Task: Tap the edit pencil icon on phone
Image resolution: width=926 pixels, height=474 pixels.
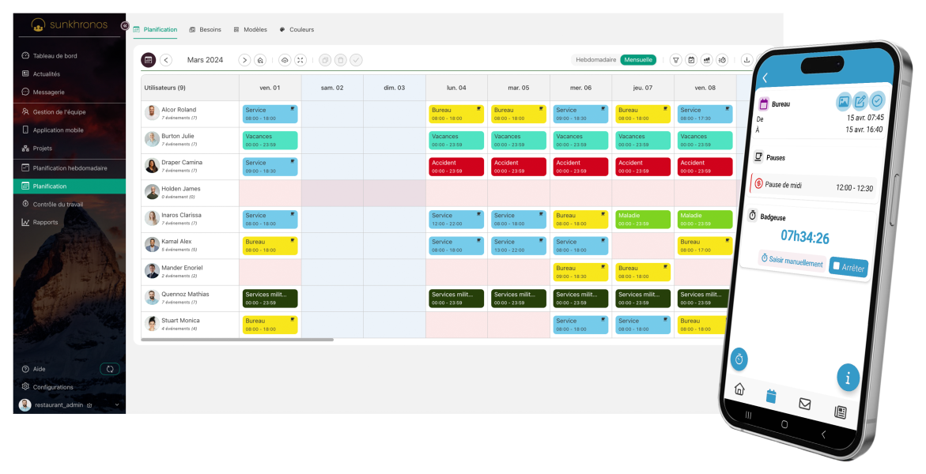Action: coord(860,102)
